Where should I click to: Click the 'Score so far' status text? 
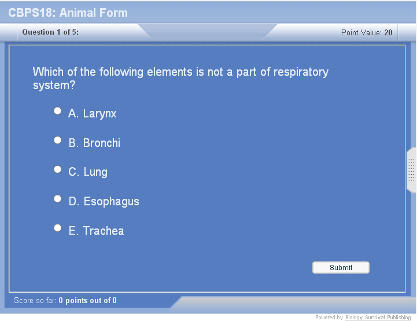tap(65, 301)
